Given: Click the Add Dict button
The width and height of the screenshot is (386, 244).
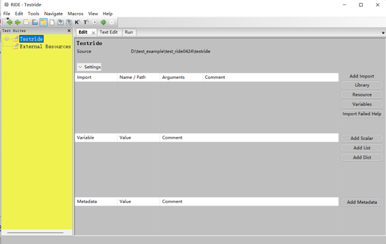Looking at the screenshot, I should click(x=362, y=157).
